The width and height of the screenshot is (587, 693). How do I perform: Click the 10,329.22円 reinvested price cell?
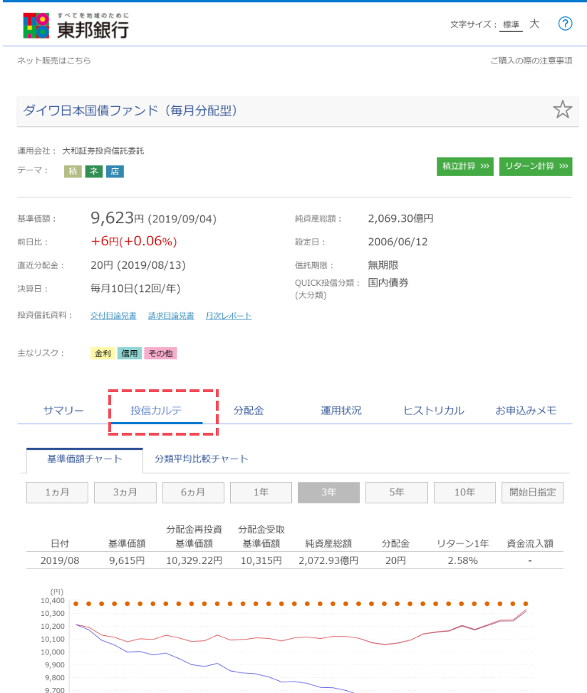tap(194, 560)
